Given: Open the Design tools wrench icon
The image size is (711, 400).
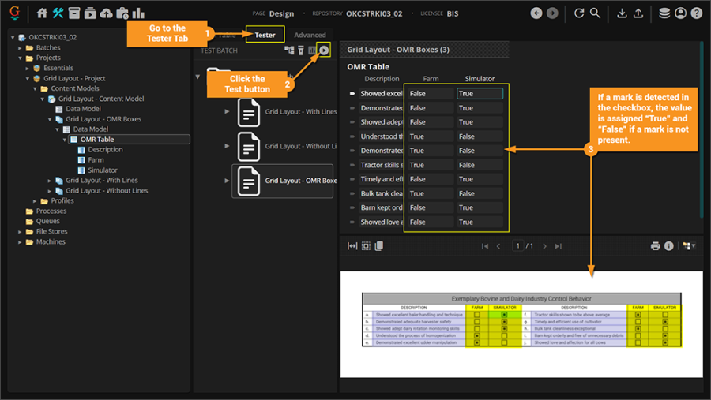Looking at the screenshot, I should [x=58, y=13].
